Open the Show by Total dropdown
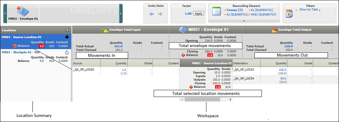339x122 pixels. [310, 10]
